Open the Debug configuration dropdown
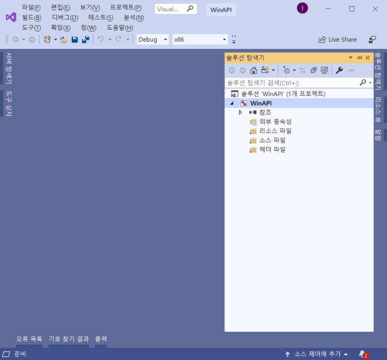This screenshot has height=360, width=387. click(153, 40)
